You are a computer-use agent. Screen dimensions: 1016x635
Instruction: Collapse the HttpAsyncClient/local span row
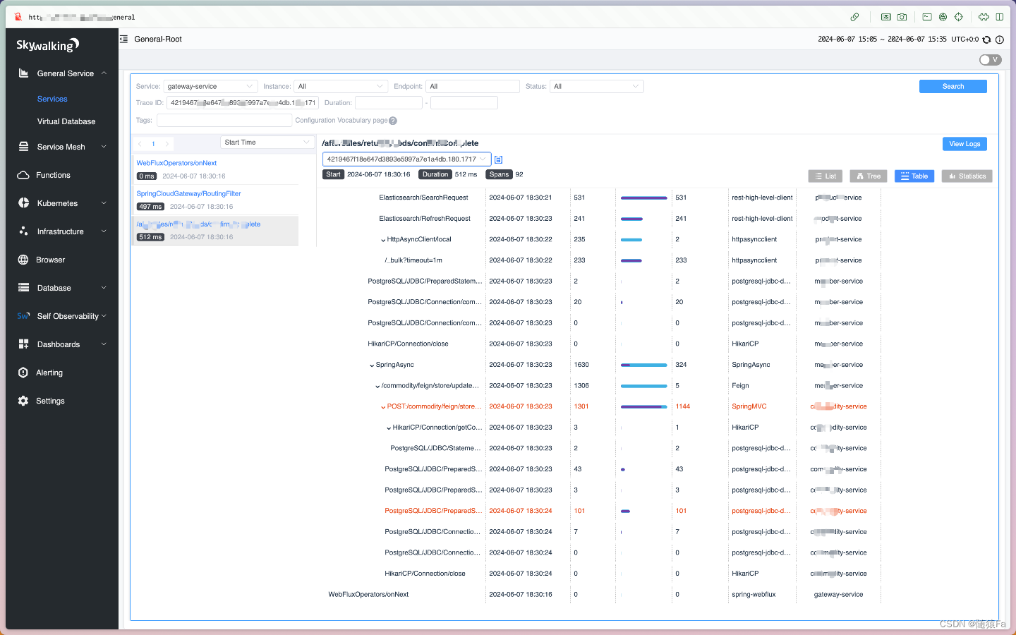(383, 240)
